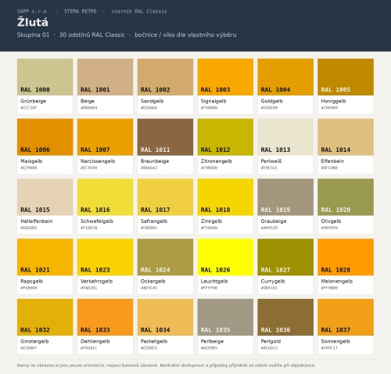Click the Barvy na obrazovce footer disclaimer
This screenshot has height=374, width=391.
[x=167, y=365]
